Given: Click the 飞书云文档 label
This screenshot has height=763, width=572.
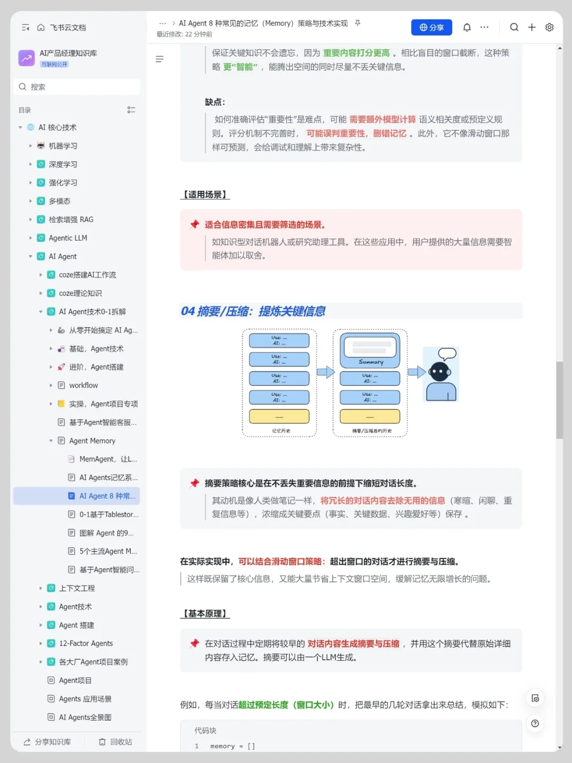Looking at the screenshot, I should (68, 28).
